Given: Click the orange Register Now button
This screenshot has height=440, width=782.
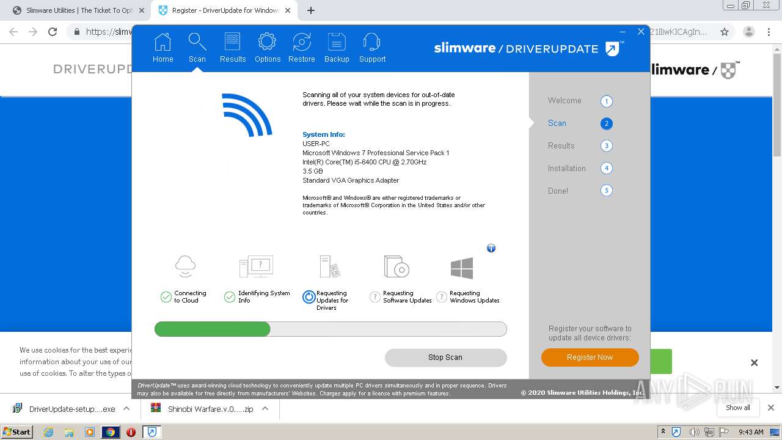Looking at the screenshot, I should (x=590, y=358).
